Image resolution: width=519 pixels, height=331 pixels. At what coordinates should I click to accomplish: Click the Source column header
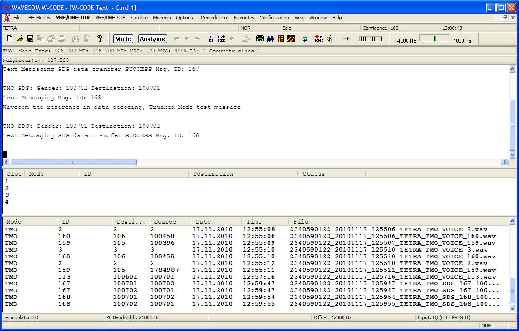point(170,222)
